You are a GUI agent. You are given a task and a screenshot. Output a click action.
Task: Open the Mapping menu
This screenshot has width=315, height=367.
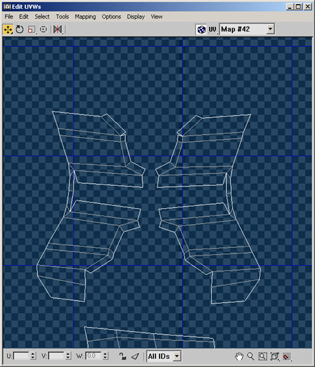pos(85,17)
